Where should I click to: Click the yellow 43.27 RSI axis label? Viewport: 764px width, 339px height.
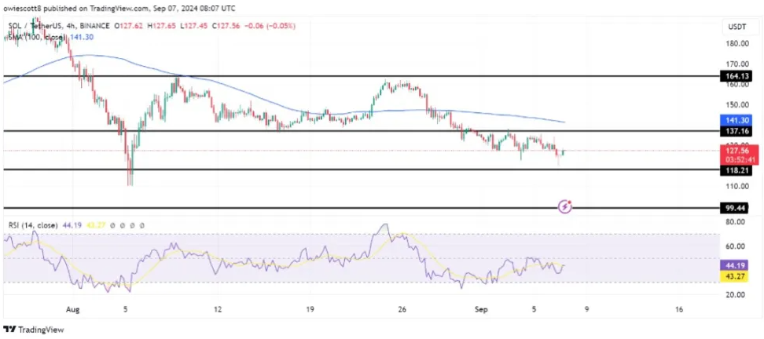pos(740,277)
